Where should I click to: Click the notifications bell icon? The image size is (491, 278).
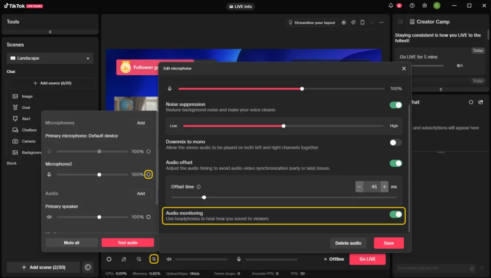click(391, 6)
